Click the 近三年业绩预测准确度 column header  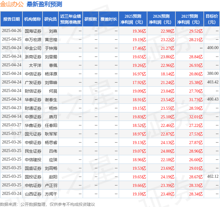coord(71,19)
